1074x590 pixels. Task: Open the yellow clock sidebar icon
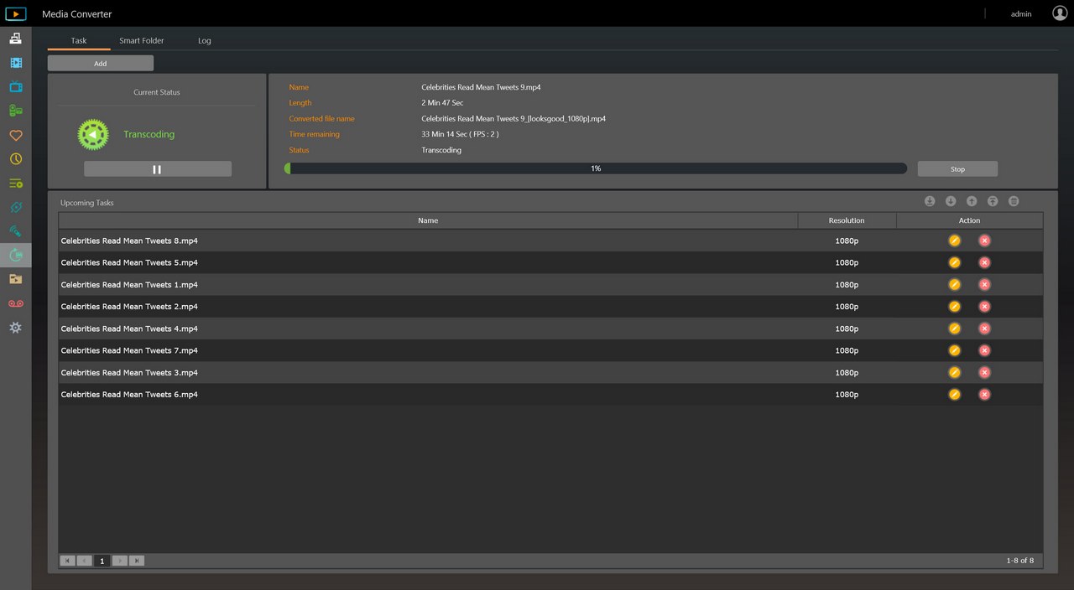(15, 159)
